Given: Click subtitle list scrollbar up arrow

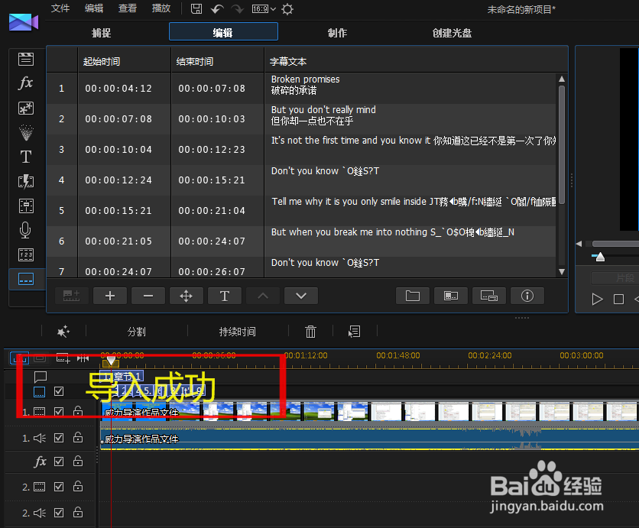Looking at the screenshot, I should click(x=562, y=79).
